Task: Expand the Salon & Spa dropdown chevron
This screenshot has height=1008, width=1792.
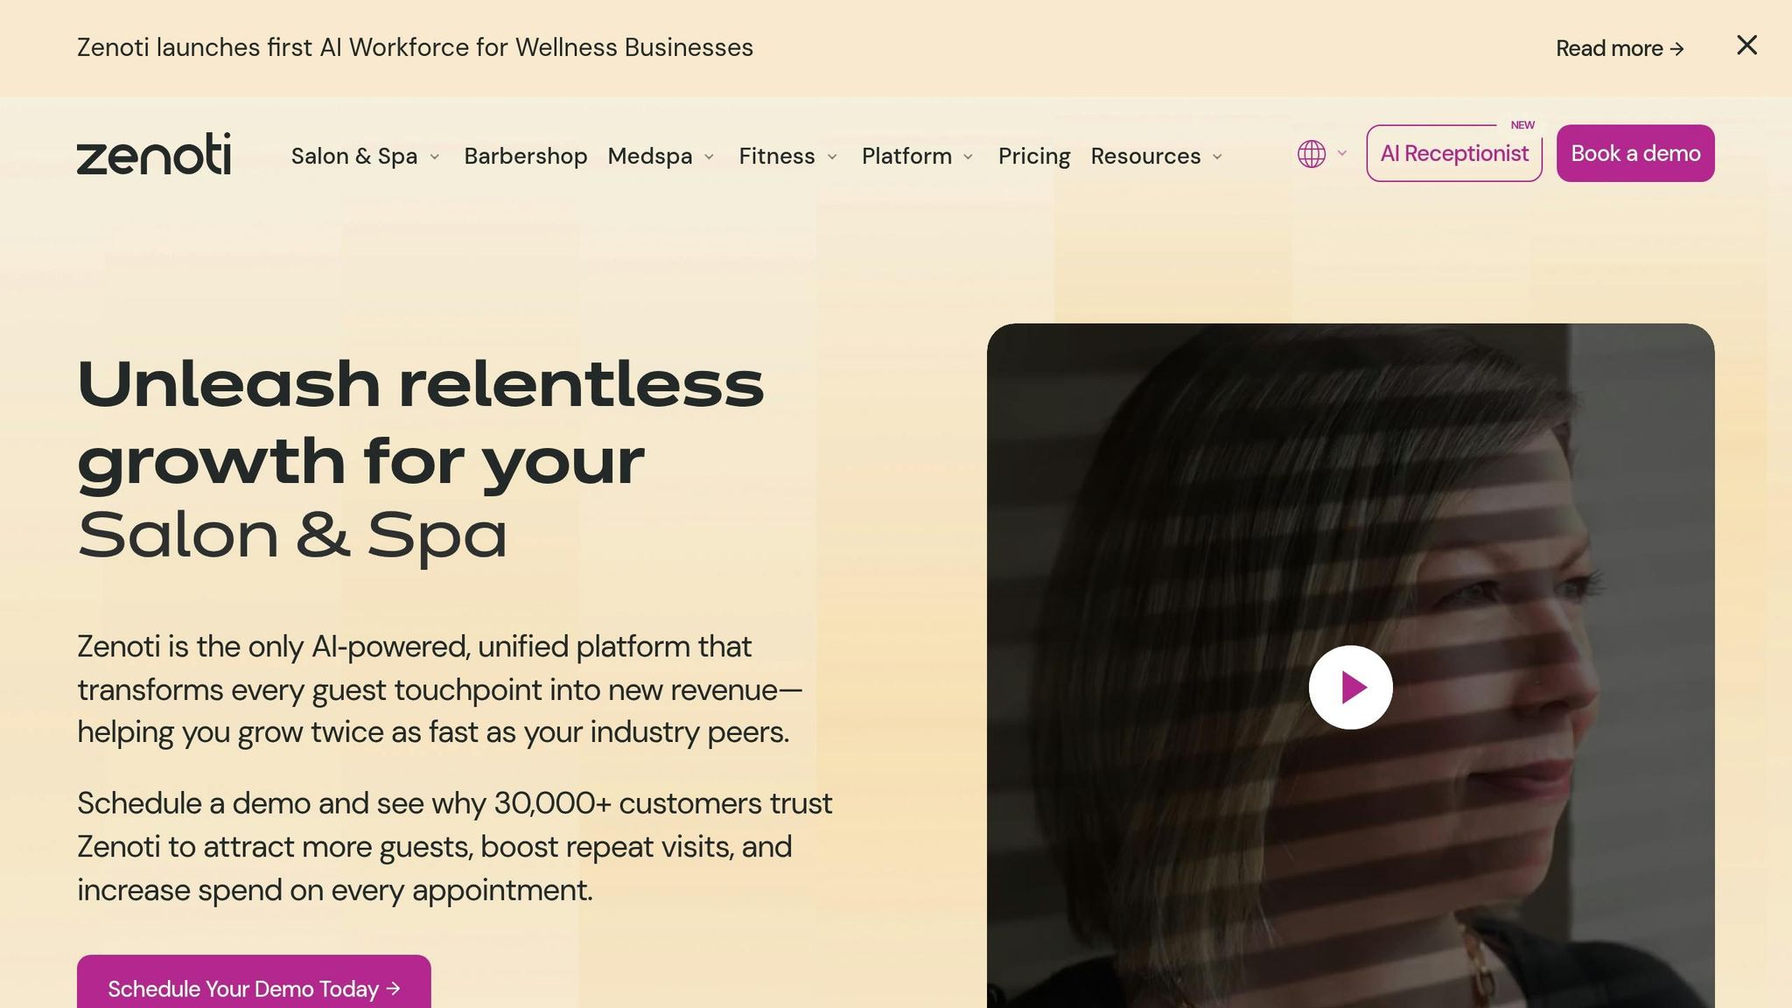Action: click(x=435, y=157)
